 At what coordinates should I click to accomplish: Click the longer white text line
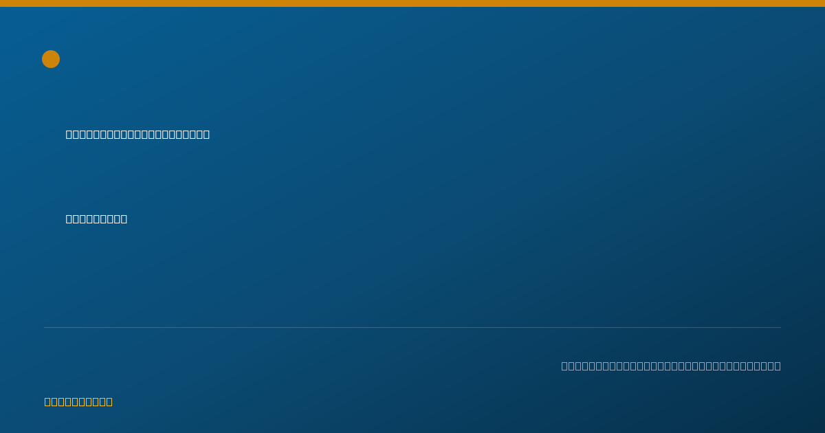[x=137, y=134]
